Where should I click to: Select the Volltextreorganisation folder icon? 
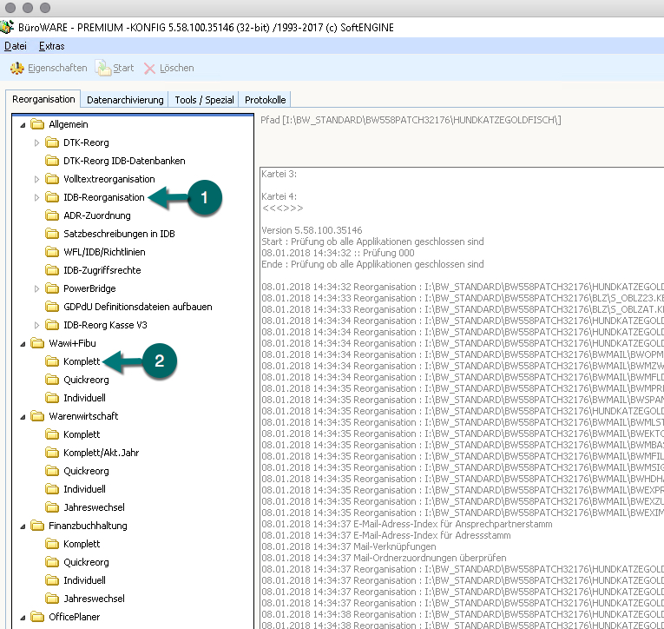52,179
